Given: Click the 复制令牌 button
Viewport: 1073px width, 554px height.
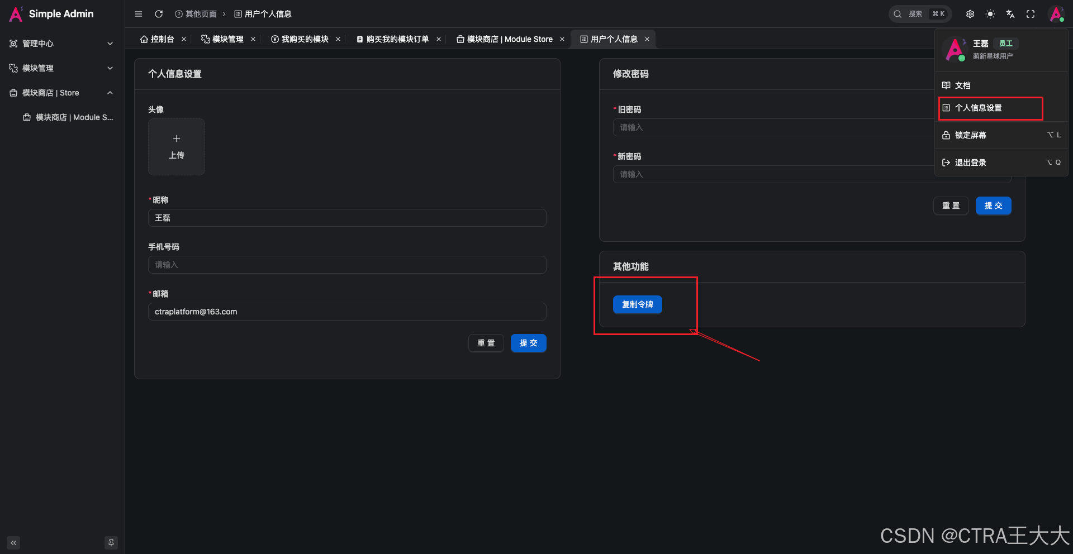Looking at the screenshot, I should coord(638,304).
